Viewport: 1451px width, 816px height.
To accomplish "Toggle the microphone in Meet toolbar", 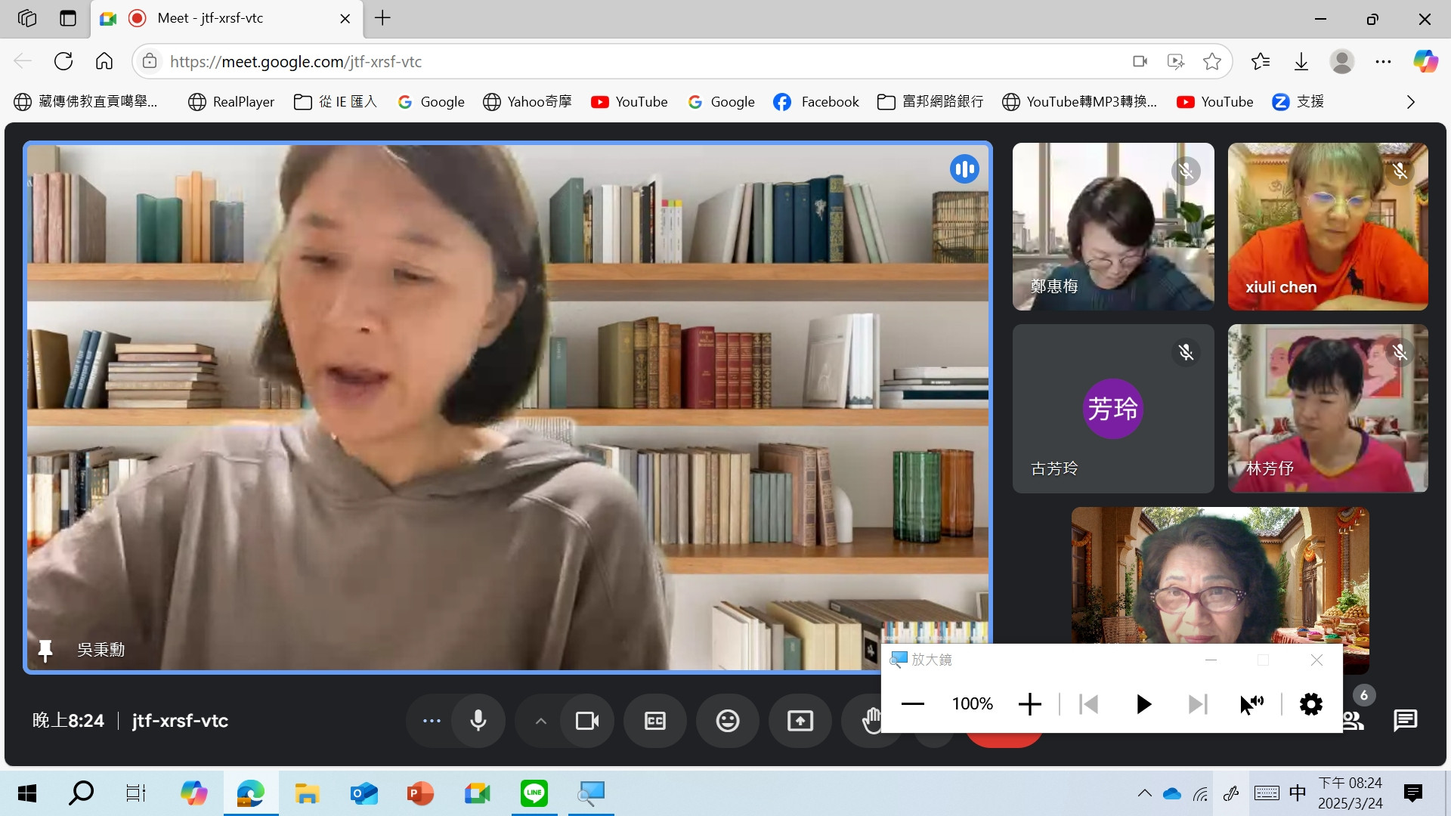I will point(478,721).
